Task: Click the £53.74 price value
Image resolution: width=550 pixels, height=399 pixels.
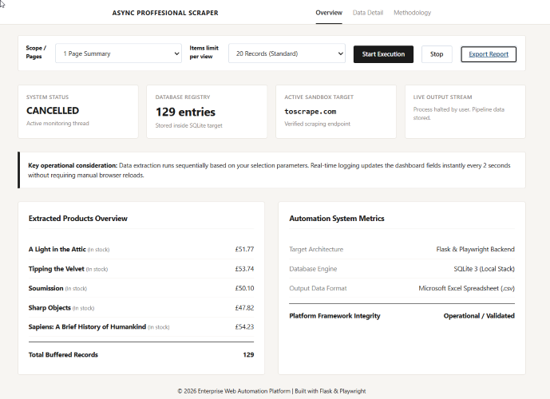Action: pyautogui.click(x=244, y=269)
